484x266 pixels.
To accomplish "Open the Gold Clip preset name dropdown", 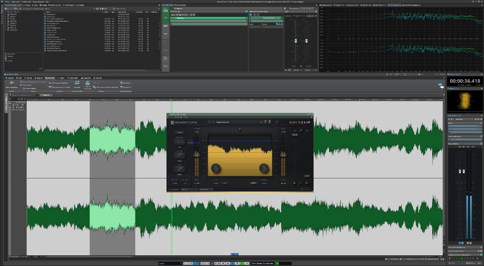I will [x=237, y=122].
